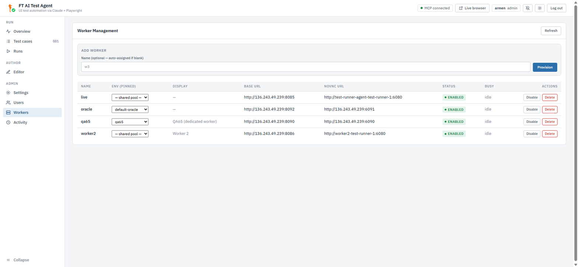578x267 pixels.
Task: Click the Log out button
Action: (x=556, y=8)
